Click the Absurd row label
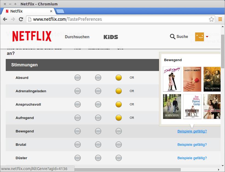 point(22,78)
